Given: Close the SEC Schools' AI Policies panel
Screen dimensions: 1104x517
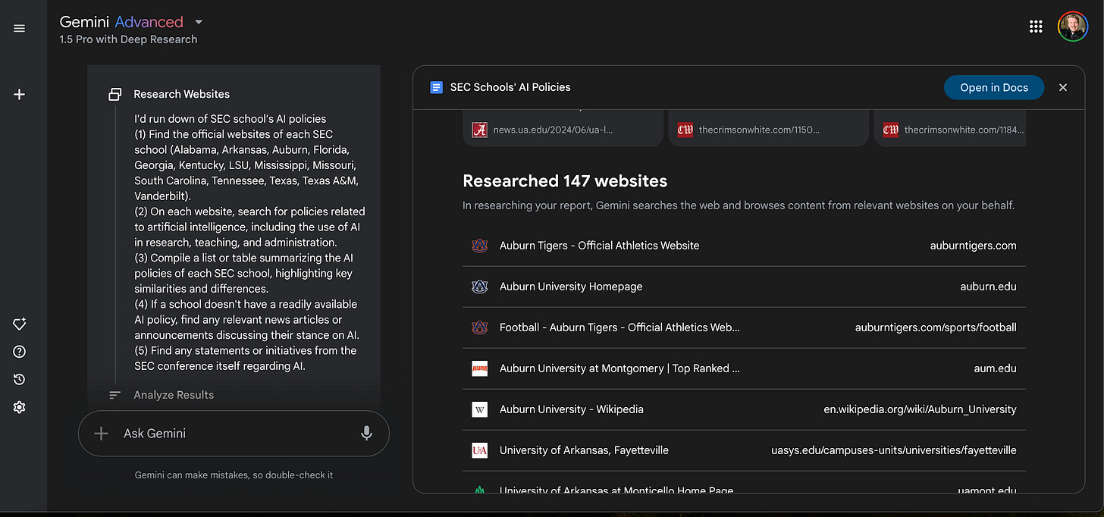Looking at the screenshot, I should [x=1062, y=87].
